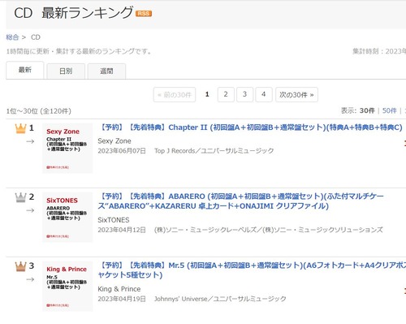Click artist name SixTONES
The image size is (406, 324).
114,220
